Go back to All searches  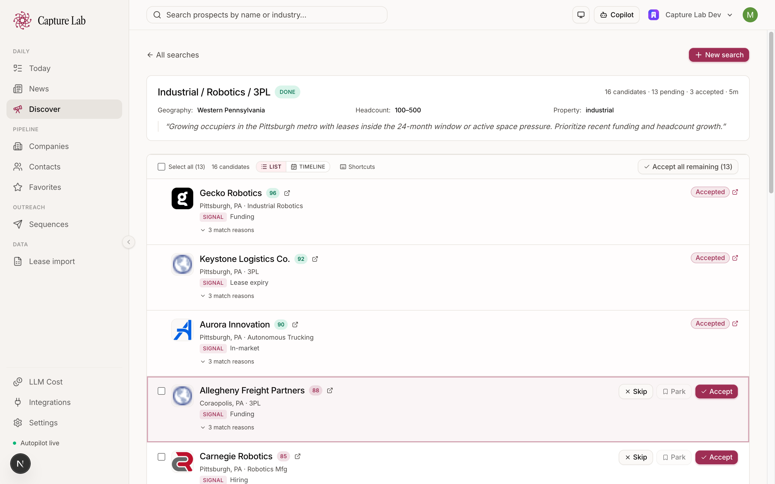(x=173, y=55)
